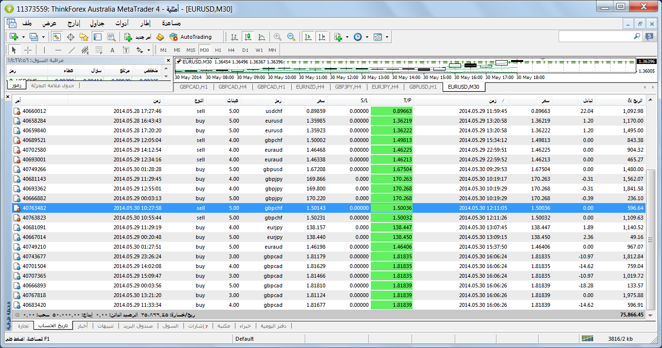The height and width of the screenshot is (348, 662).
Task: Toggle chart shift icon
Action: tap(321, 37)
